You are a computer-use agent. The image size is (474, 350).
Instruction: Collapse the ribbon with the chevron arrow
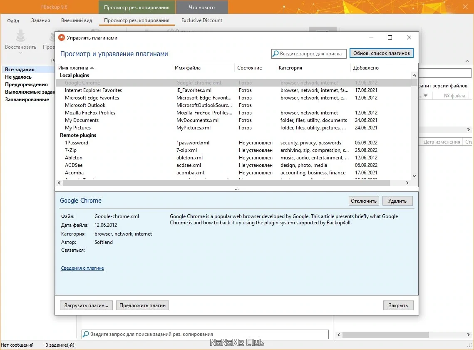(x=467, y=61)
